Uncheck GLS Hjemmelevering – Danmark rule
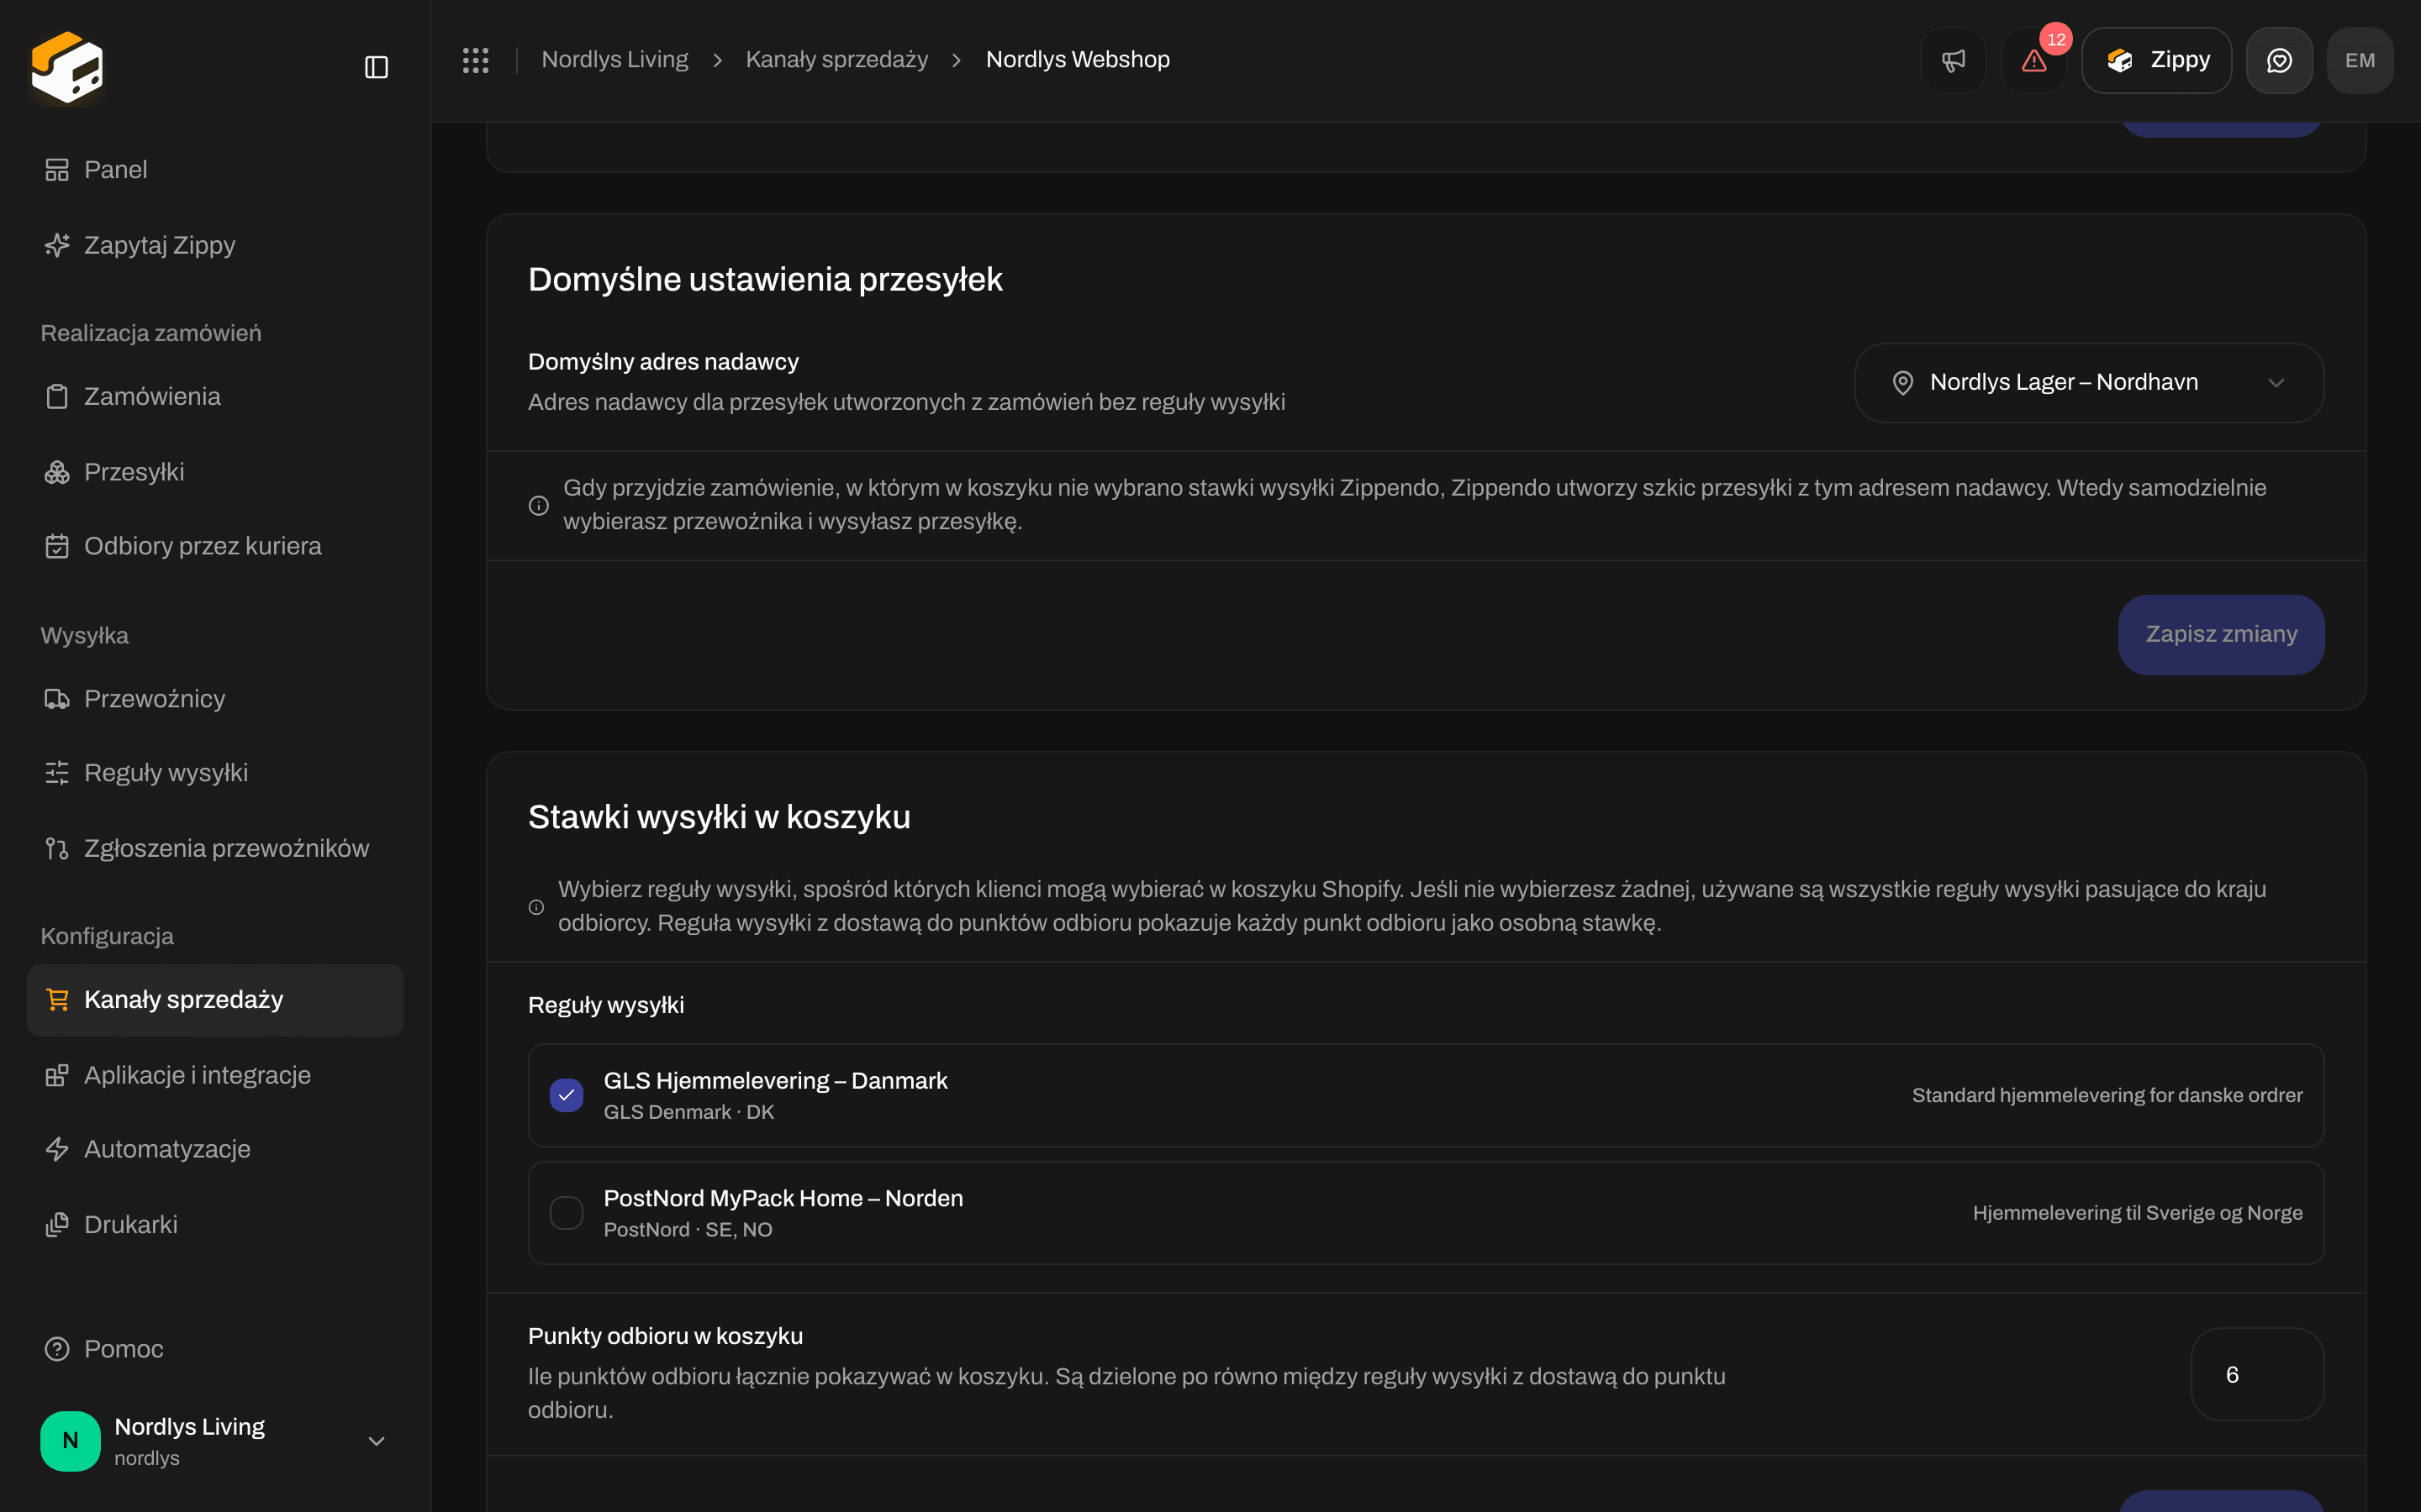Image resolution: width=2421 pixels, height=1512 pixels. 567,1095
